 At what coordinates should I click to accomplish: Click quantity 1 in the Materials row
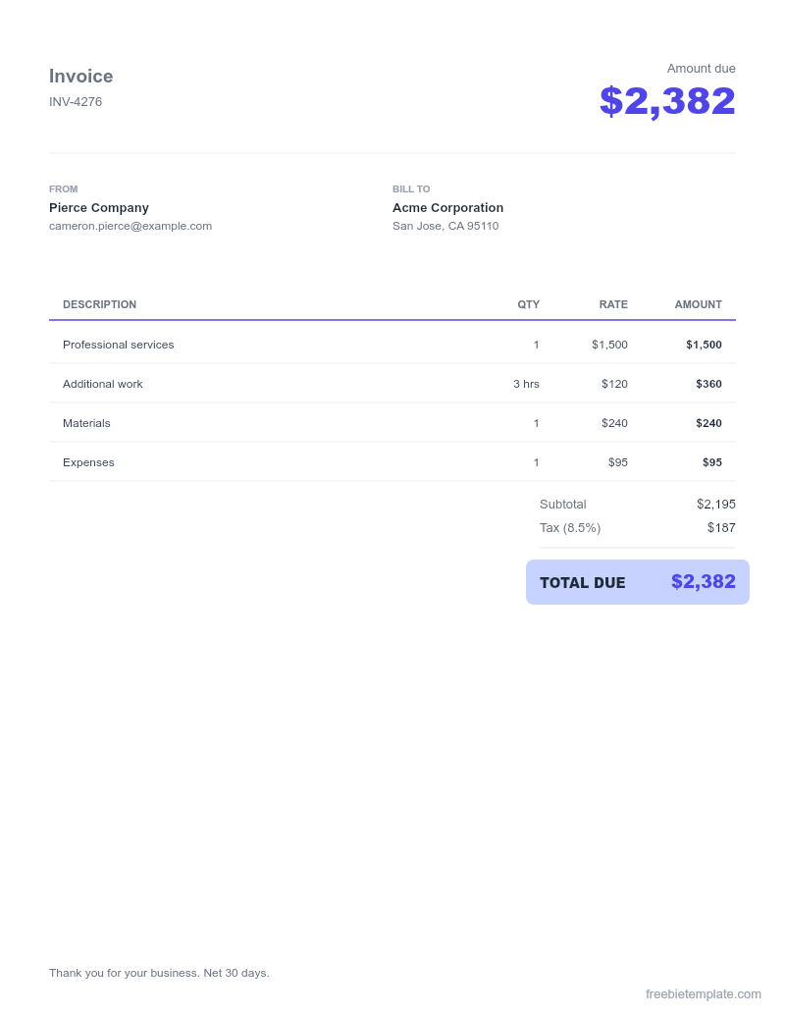coord(537,423)
